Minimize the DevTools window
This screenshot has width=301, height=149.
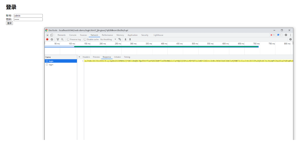pyautogui.click(x=274, y=30)
